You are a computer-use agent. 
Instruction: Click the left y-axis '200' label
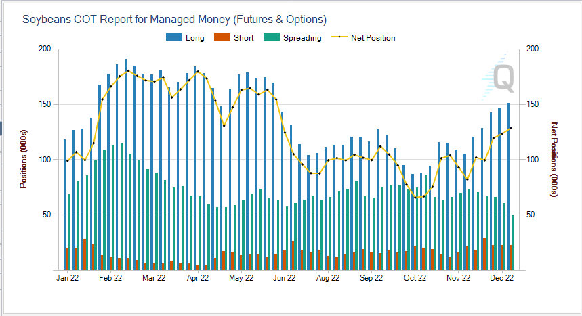pyautogui.click(x=45, y=49)
